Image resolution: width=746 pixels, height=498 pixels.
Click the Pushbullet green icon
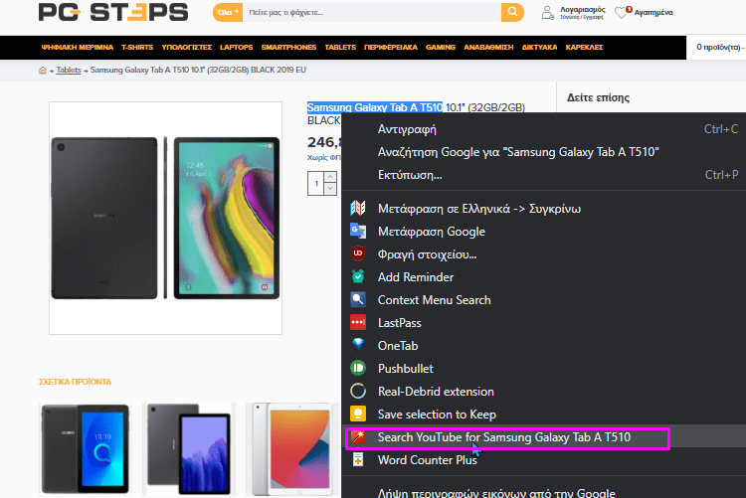358,368
